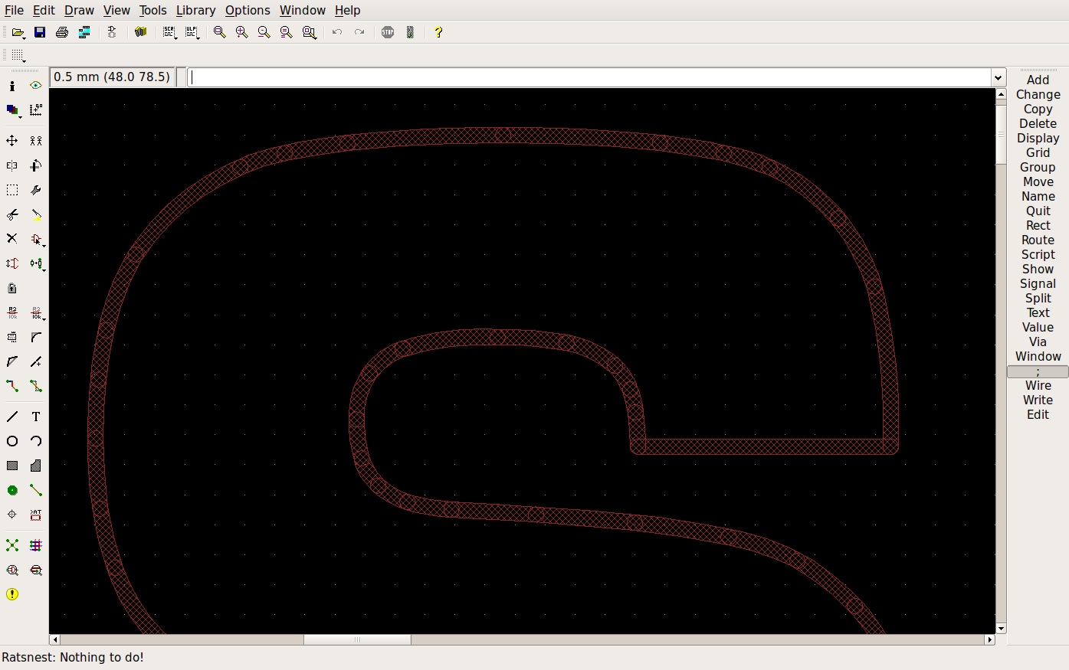
Task: Click the Delete command in the text menu
Action: click(x=1038, y=123)
